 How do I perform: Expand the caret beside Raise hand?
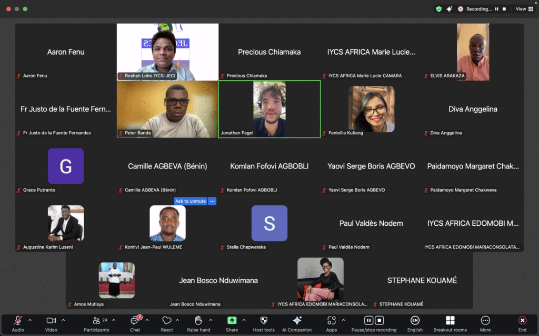click(x=211, y=320)
